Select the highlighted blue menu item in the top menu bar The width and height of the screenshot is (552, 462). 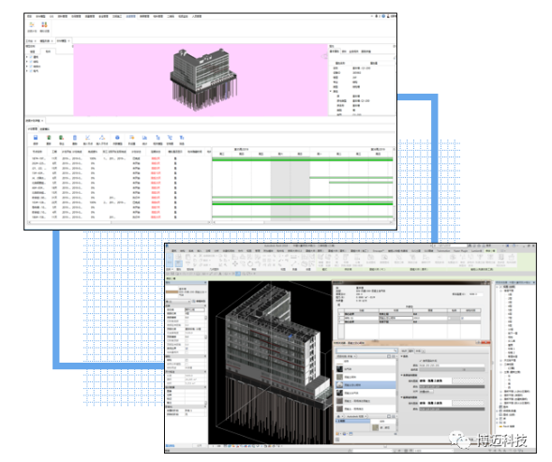[130, 17]
